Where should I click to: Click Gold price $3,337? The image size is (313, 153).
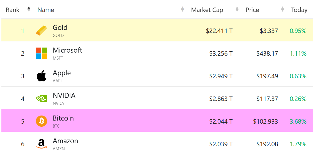tap(269, 31)
